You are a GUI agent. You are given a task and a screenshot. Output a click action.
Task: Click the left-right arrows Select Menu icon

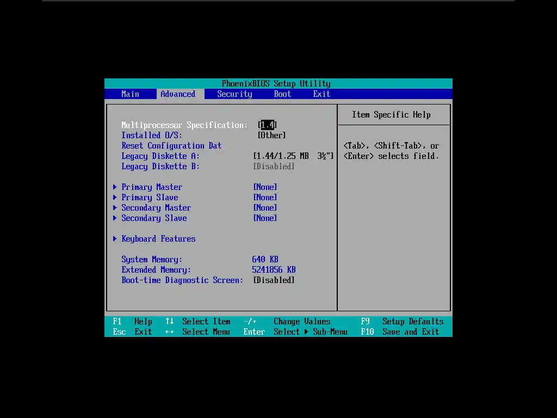point(170,331)
